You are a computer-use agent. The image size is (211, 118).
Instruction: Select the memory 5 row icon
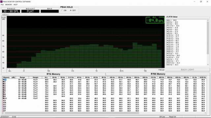click(4, 88)
